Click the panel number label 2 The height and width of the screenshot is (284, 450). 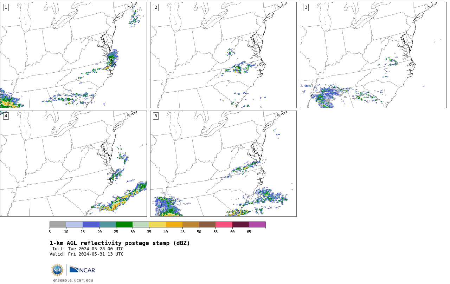click(156, 7)
